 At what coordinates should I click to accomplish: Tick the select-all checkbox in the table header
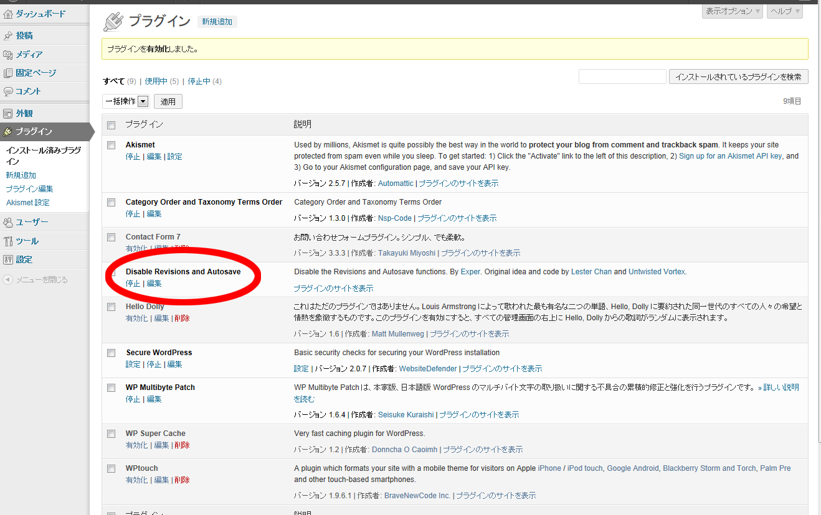coord(112,125)
